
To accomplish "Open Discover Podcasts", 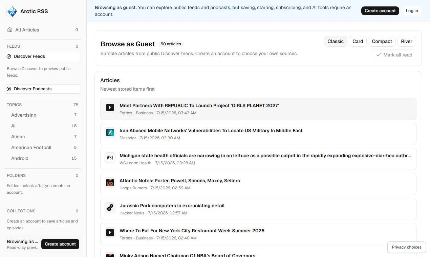I will click(43, 89).
